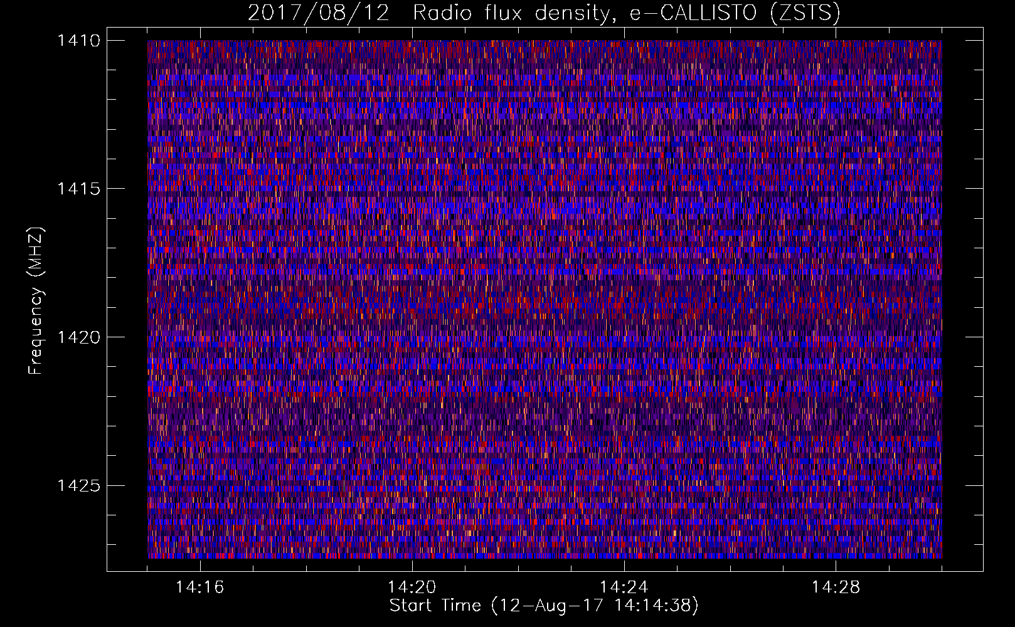
Task: Click the 14:16 time tick label
Action: [x=200, y=587]
